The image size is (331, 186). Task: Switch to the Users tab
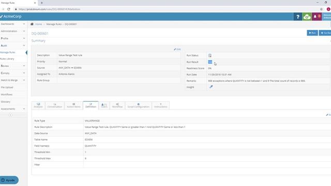tap(104, 105)
